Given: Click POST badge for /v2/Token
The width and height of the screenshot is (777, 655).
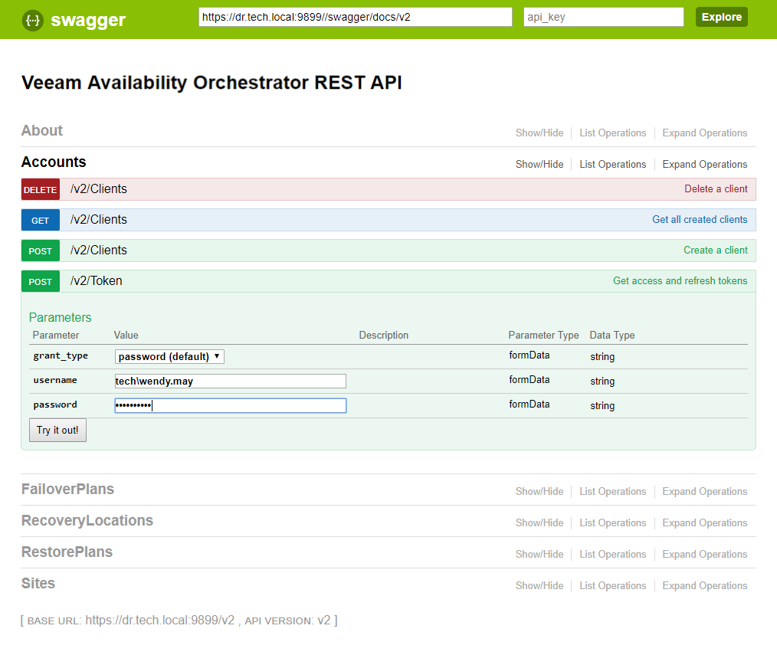Looking at the screenshot, I should click(x=40, y=282).
